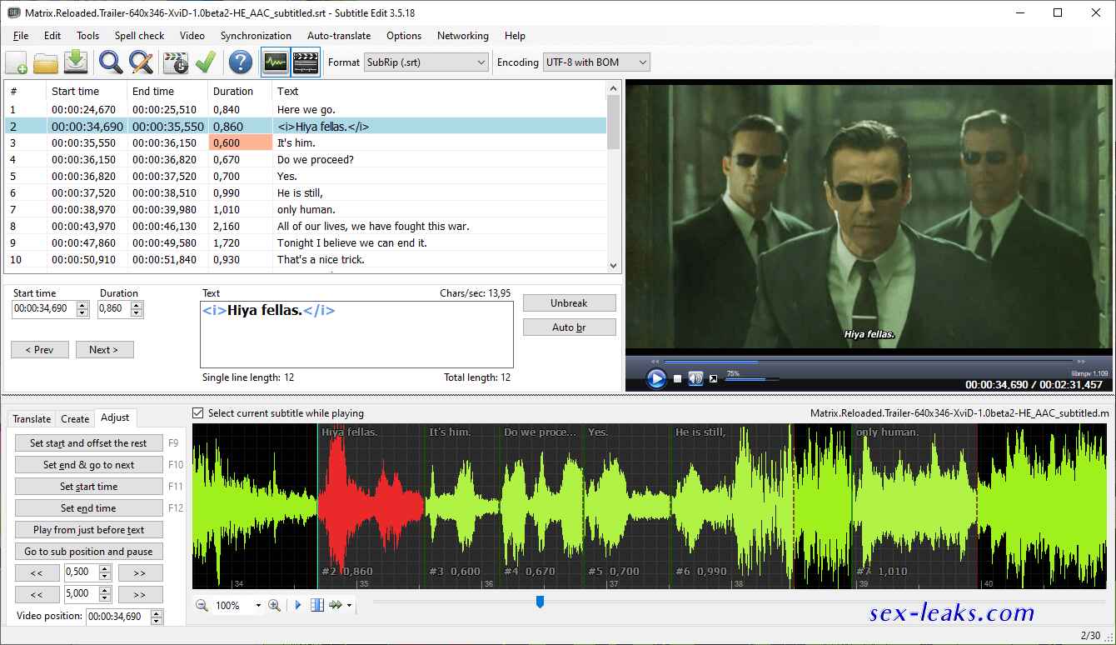Open the Replace magnifier-with-pencil tool
This screenshot has width=1116, height=645.
141,62
